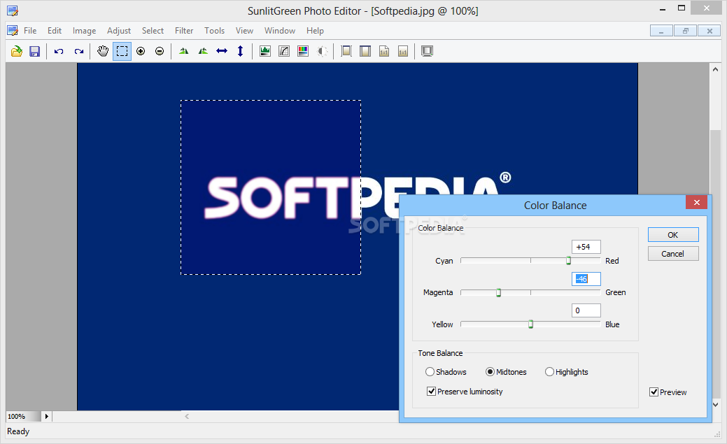The width and height of the screenshot is (727, 444).
Task: Redo the last undone action
Action: [x=79, y=51]
